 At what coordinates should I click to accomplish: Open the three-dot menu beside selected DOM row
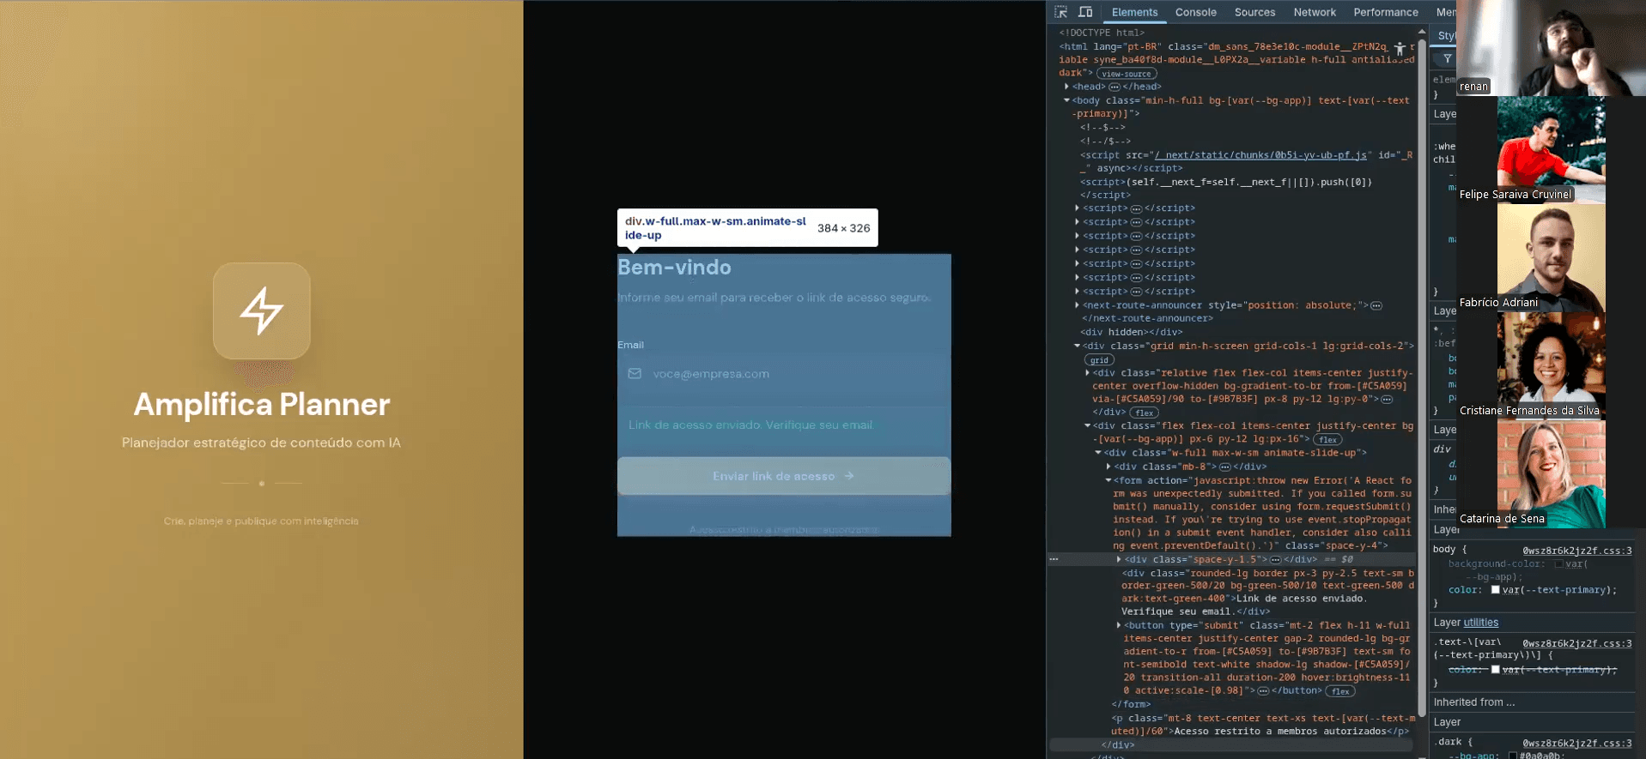pos(1054,559)
